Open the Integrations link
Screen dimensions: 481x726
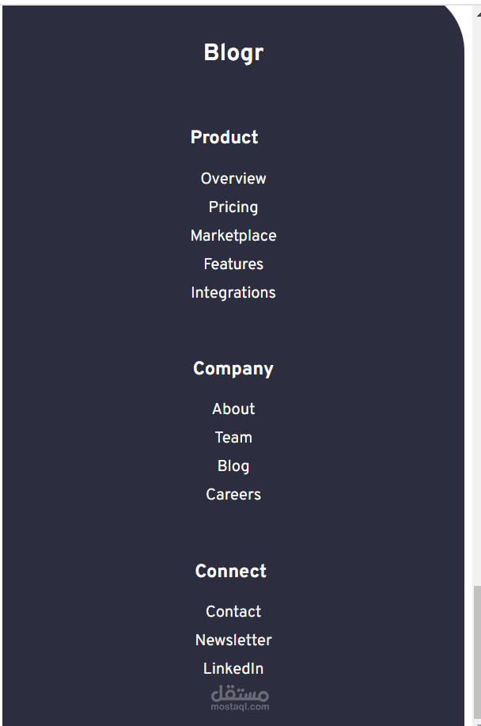click(233, 292)
